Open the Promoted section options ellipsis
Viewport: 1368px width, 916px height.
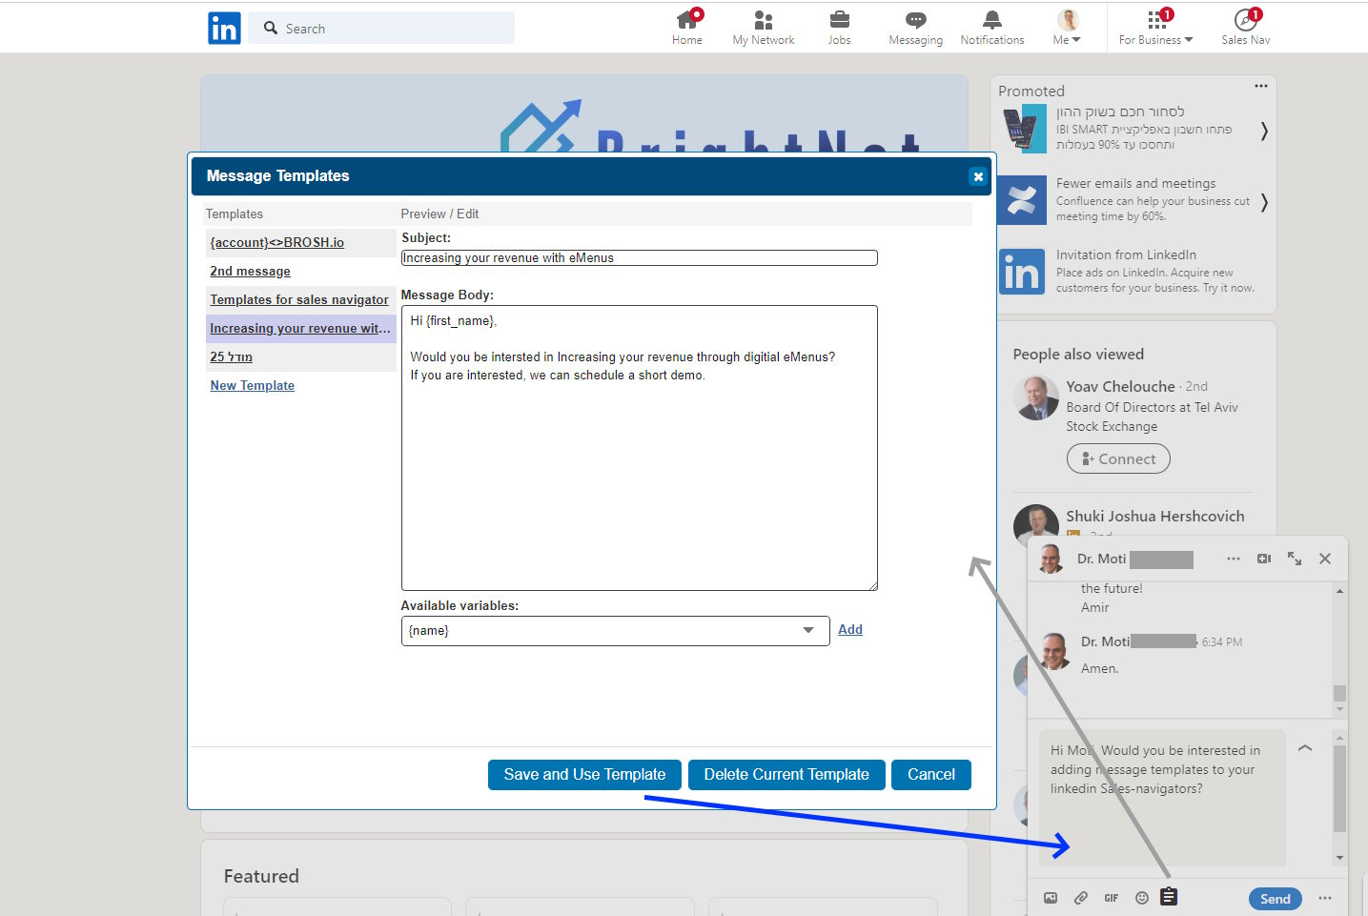coord(1261,86)
